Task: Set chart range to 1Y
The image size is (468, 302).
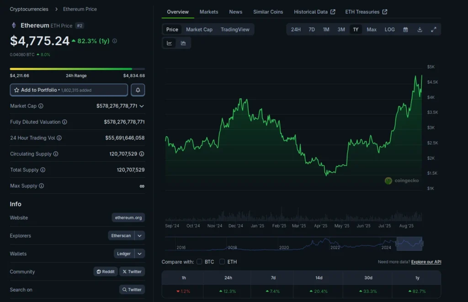Action: (356, 29)
